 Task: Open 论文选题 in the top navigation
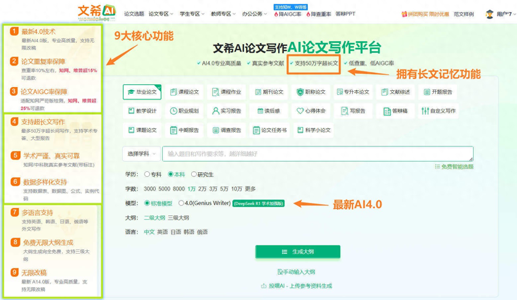(134, 14)
